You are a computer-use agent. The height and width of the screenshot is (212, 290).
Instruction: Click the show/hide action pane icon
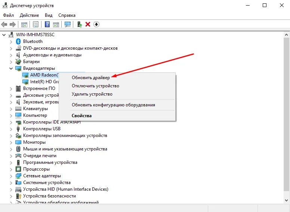56,24
